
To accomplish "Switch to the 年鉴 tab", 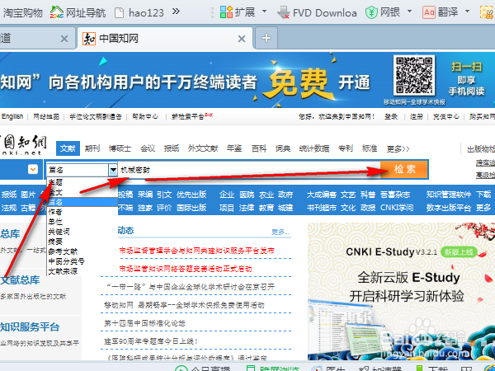I will point(234,148).
